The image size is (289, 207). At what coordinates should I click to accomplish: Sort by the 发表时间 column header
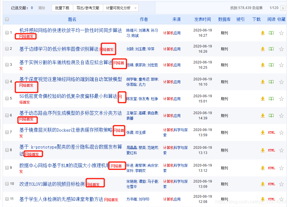(203, 19)
